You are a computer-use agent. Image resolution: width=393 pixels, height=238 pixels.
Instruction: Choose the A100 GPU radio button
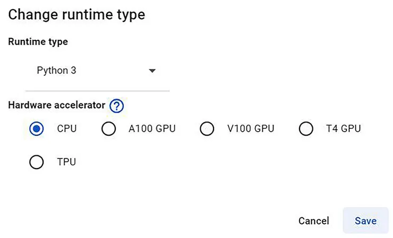coord(108,129)
